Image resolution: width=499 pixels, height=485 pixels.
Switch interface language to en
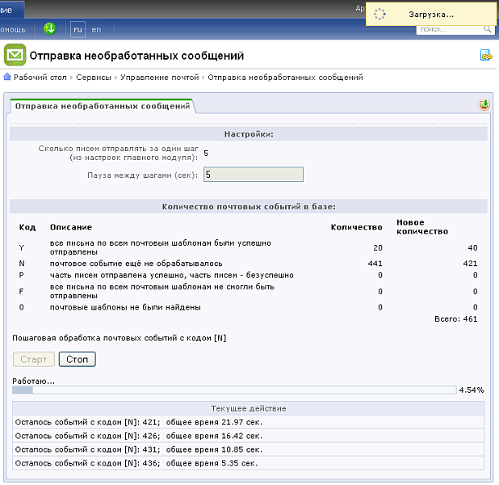96,29
